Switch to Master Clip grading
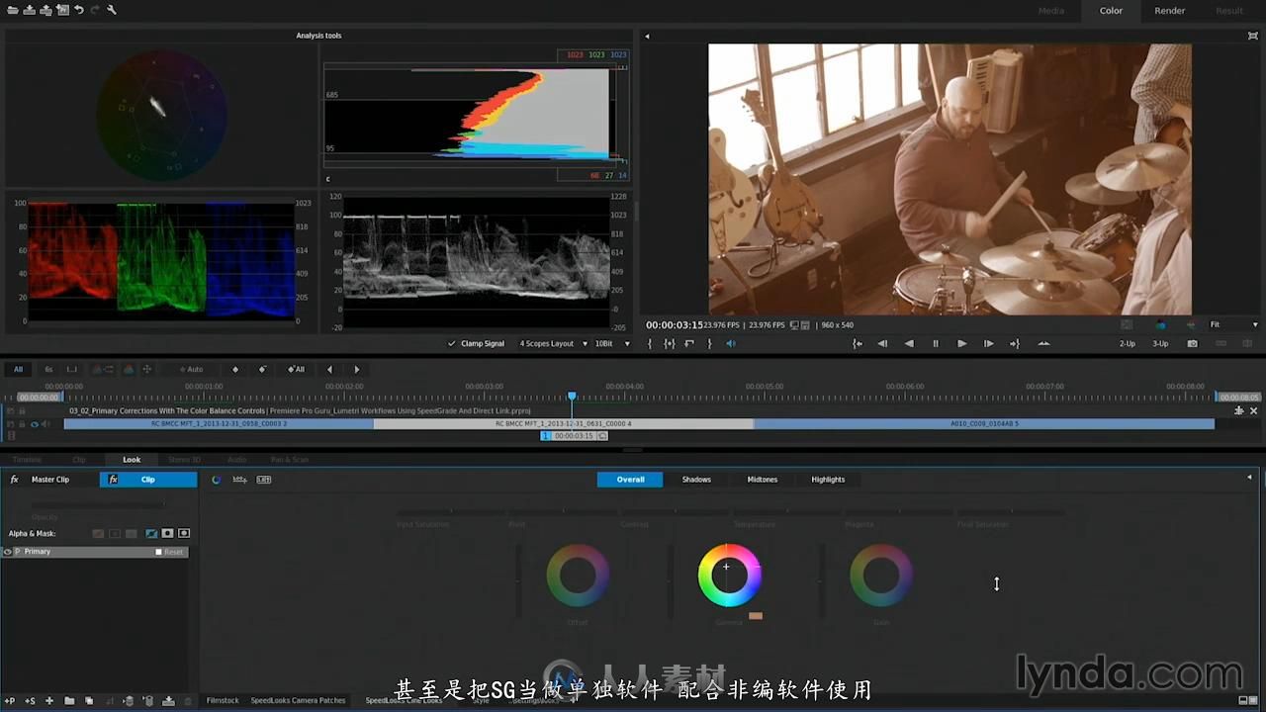This screenshot has height=712, width=1266. (x=49, y=479)
